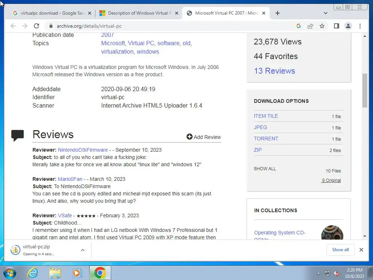The height and width of the screenshot is (280, 373).
Task: Click the Chrome taskbar icon
Action: point(100,273)
